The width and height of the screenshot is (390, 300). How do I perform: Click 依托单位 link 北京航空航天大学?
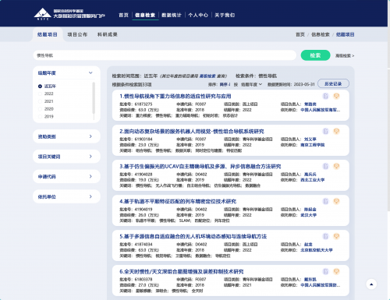317,250
